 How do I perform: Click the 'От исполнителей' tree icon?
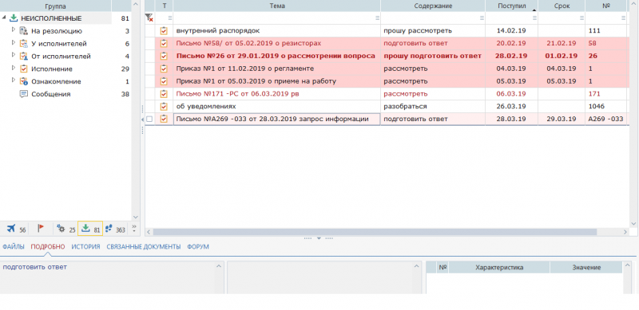click(x=24, y=56)
